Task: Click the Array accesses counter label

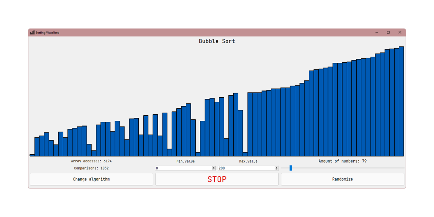Action: coord(91,161)
